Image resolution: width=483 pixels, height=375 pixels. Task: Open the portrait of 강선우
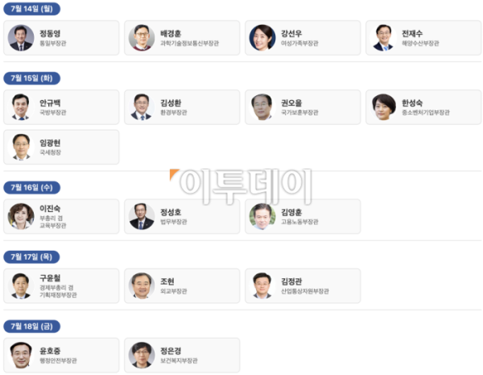[262, 38]
